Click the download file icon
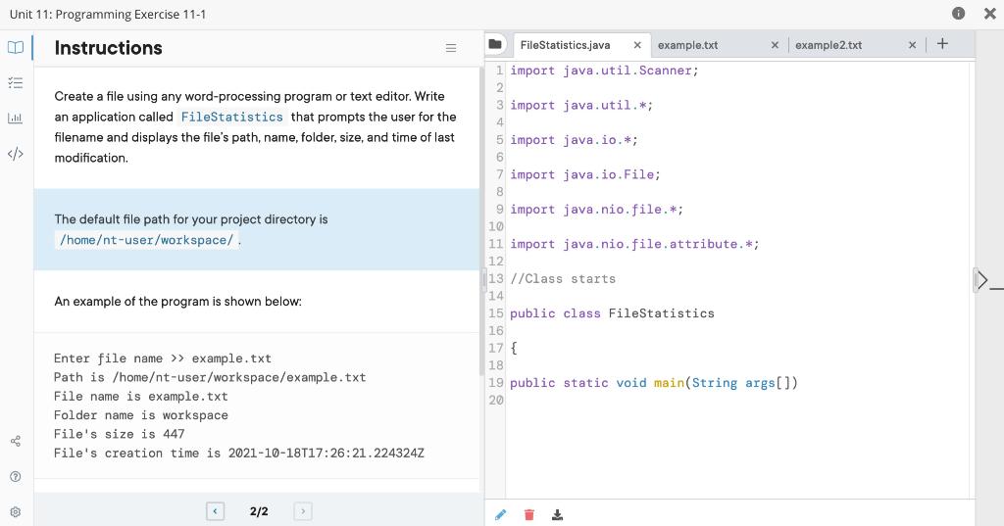This screenshot has width=1004, height=526. pos(557,514)
